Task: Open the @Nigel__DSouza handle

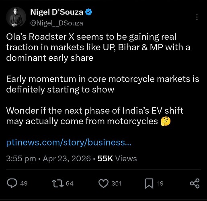Action: 57,23
